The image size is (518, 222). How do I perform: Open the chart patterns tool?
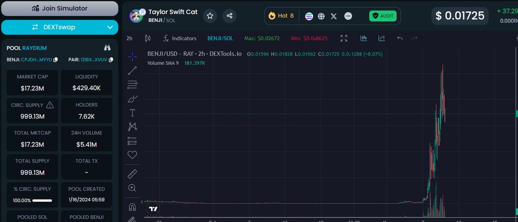(133, 127)
